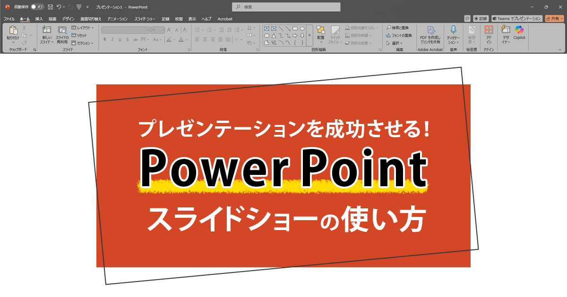This screenshot has height=297, width=567.
Task: Click the アドイン (Add-ins) icon
Action: (489, 32)
